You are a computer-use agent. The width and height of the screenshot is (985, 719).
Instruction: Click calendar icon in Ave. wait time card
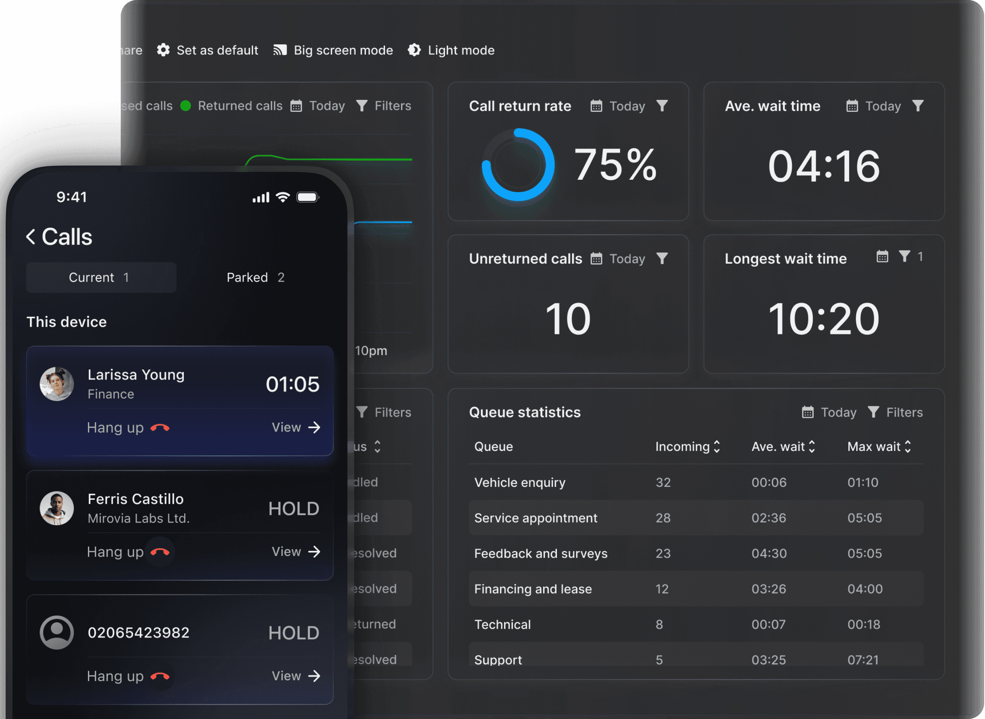tap(852, 106)
